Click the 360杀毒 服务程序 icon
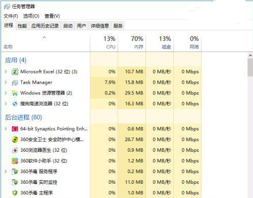 tap(15, 172)
